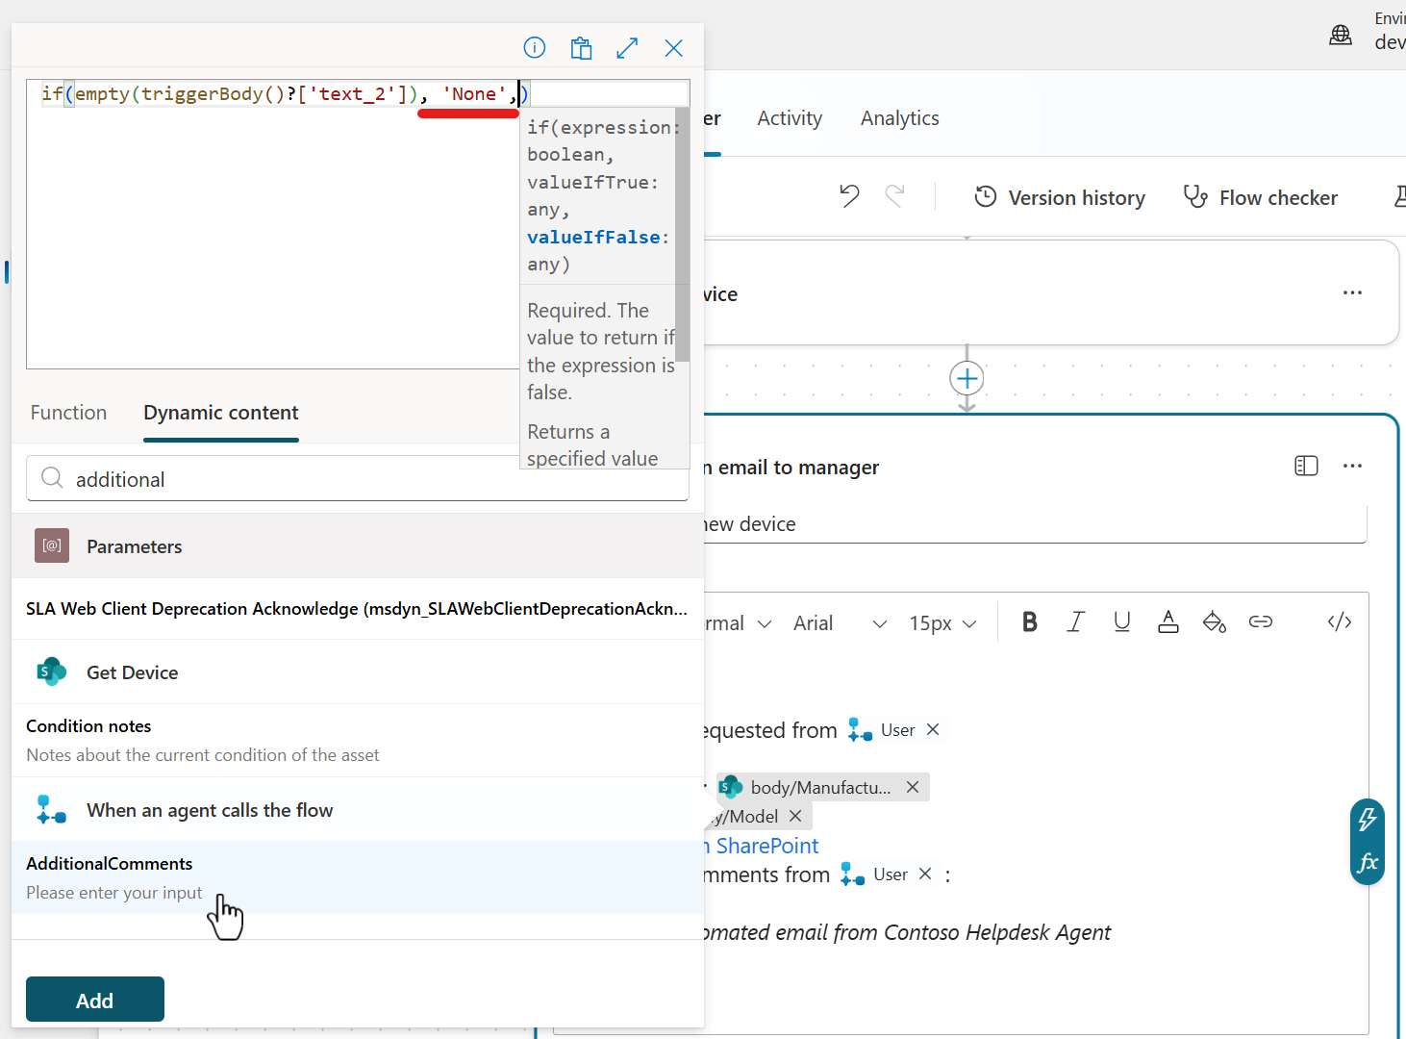The image size is (1406, 1039).
Task: Open the Arial font dropdown
Action: point(839,623)
